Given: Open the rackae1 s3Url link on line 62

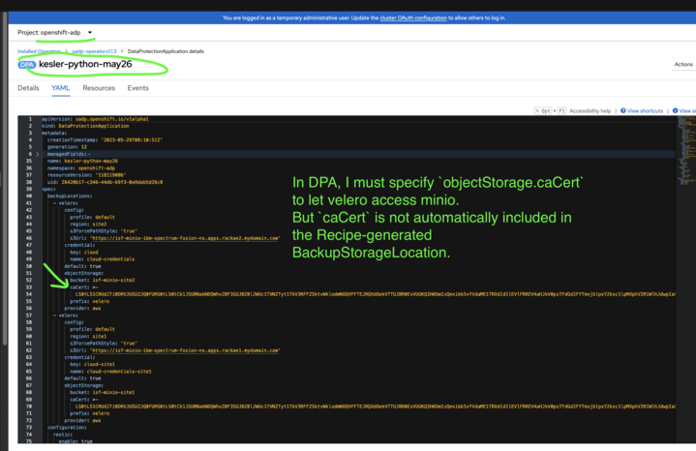Looking at the screenshot, I should click(x=186, y=350).
